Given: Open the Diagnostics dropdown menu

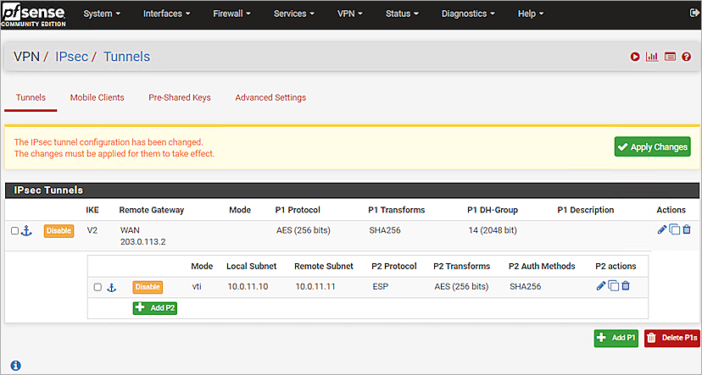Looking at the screenshot, I should pos(469,14).
